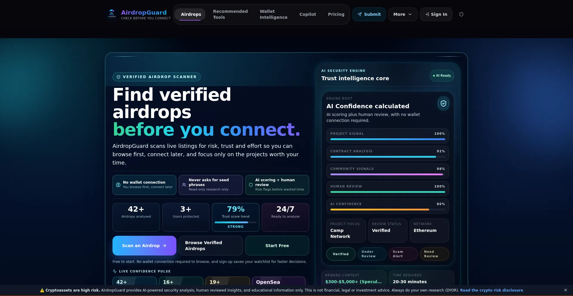Image resolution: width=573 pixels, height=296 pixels.
Task: Open the Copilot nav item
Action: (x=308, y=14)
